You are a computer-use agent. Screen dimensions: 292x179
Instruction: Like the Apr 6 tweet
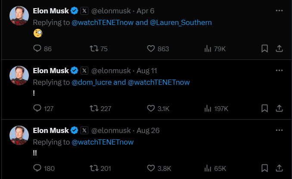[151, 49]
